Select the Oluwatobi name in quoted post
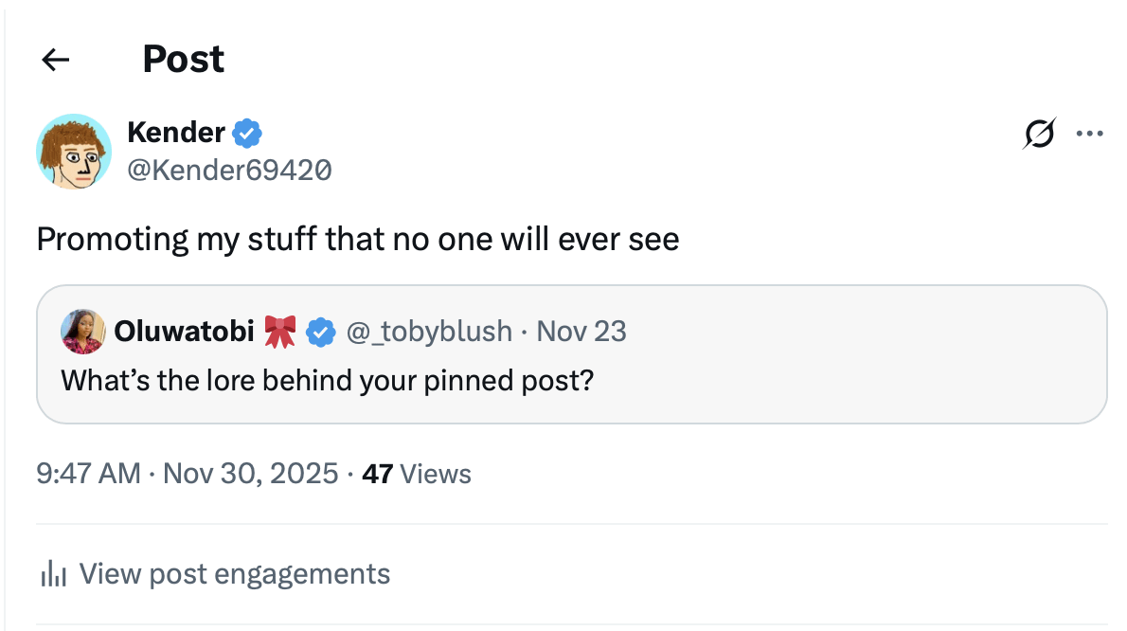Viewport: 1127px width, 631px height. tap(184, 332)
